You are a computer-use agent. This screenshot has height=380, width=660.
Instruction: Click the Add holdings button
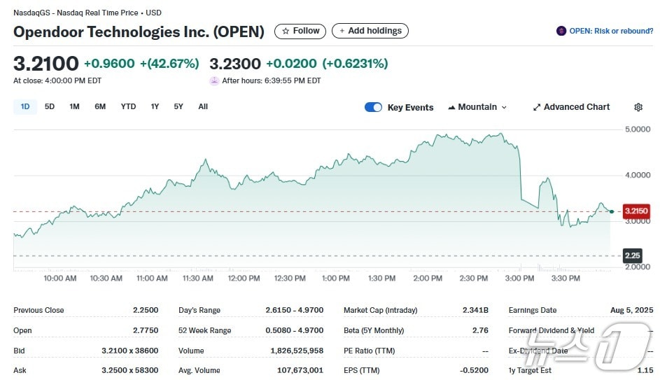pos(370,31)
